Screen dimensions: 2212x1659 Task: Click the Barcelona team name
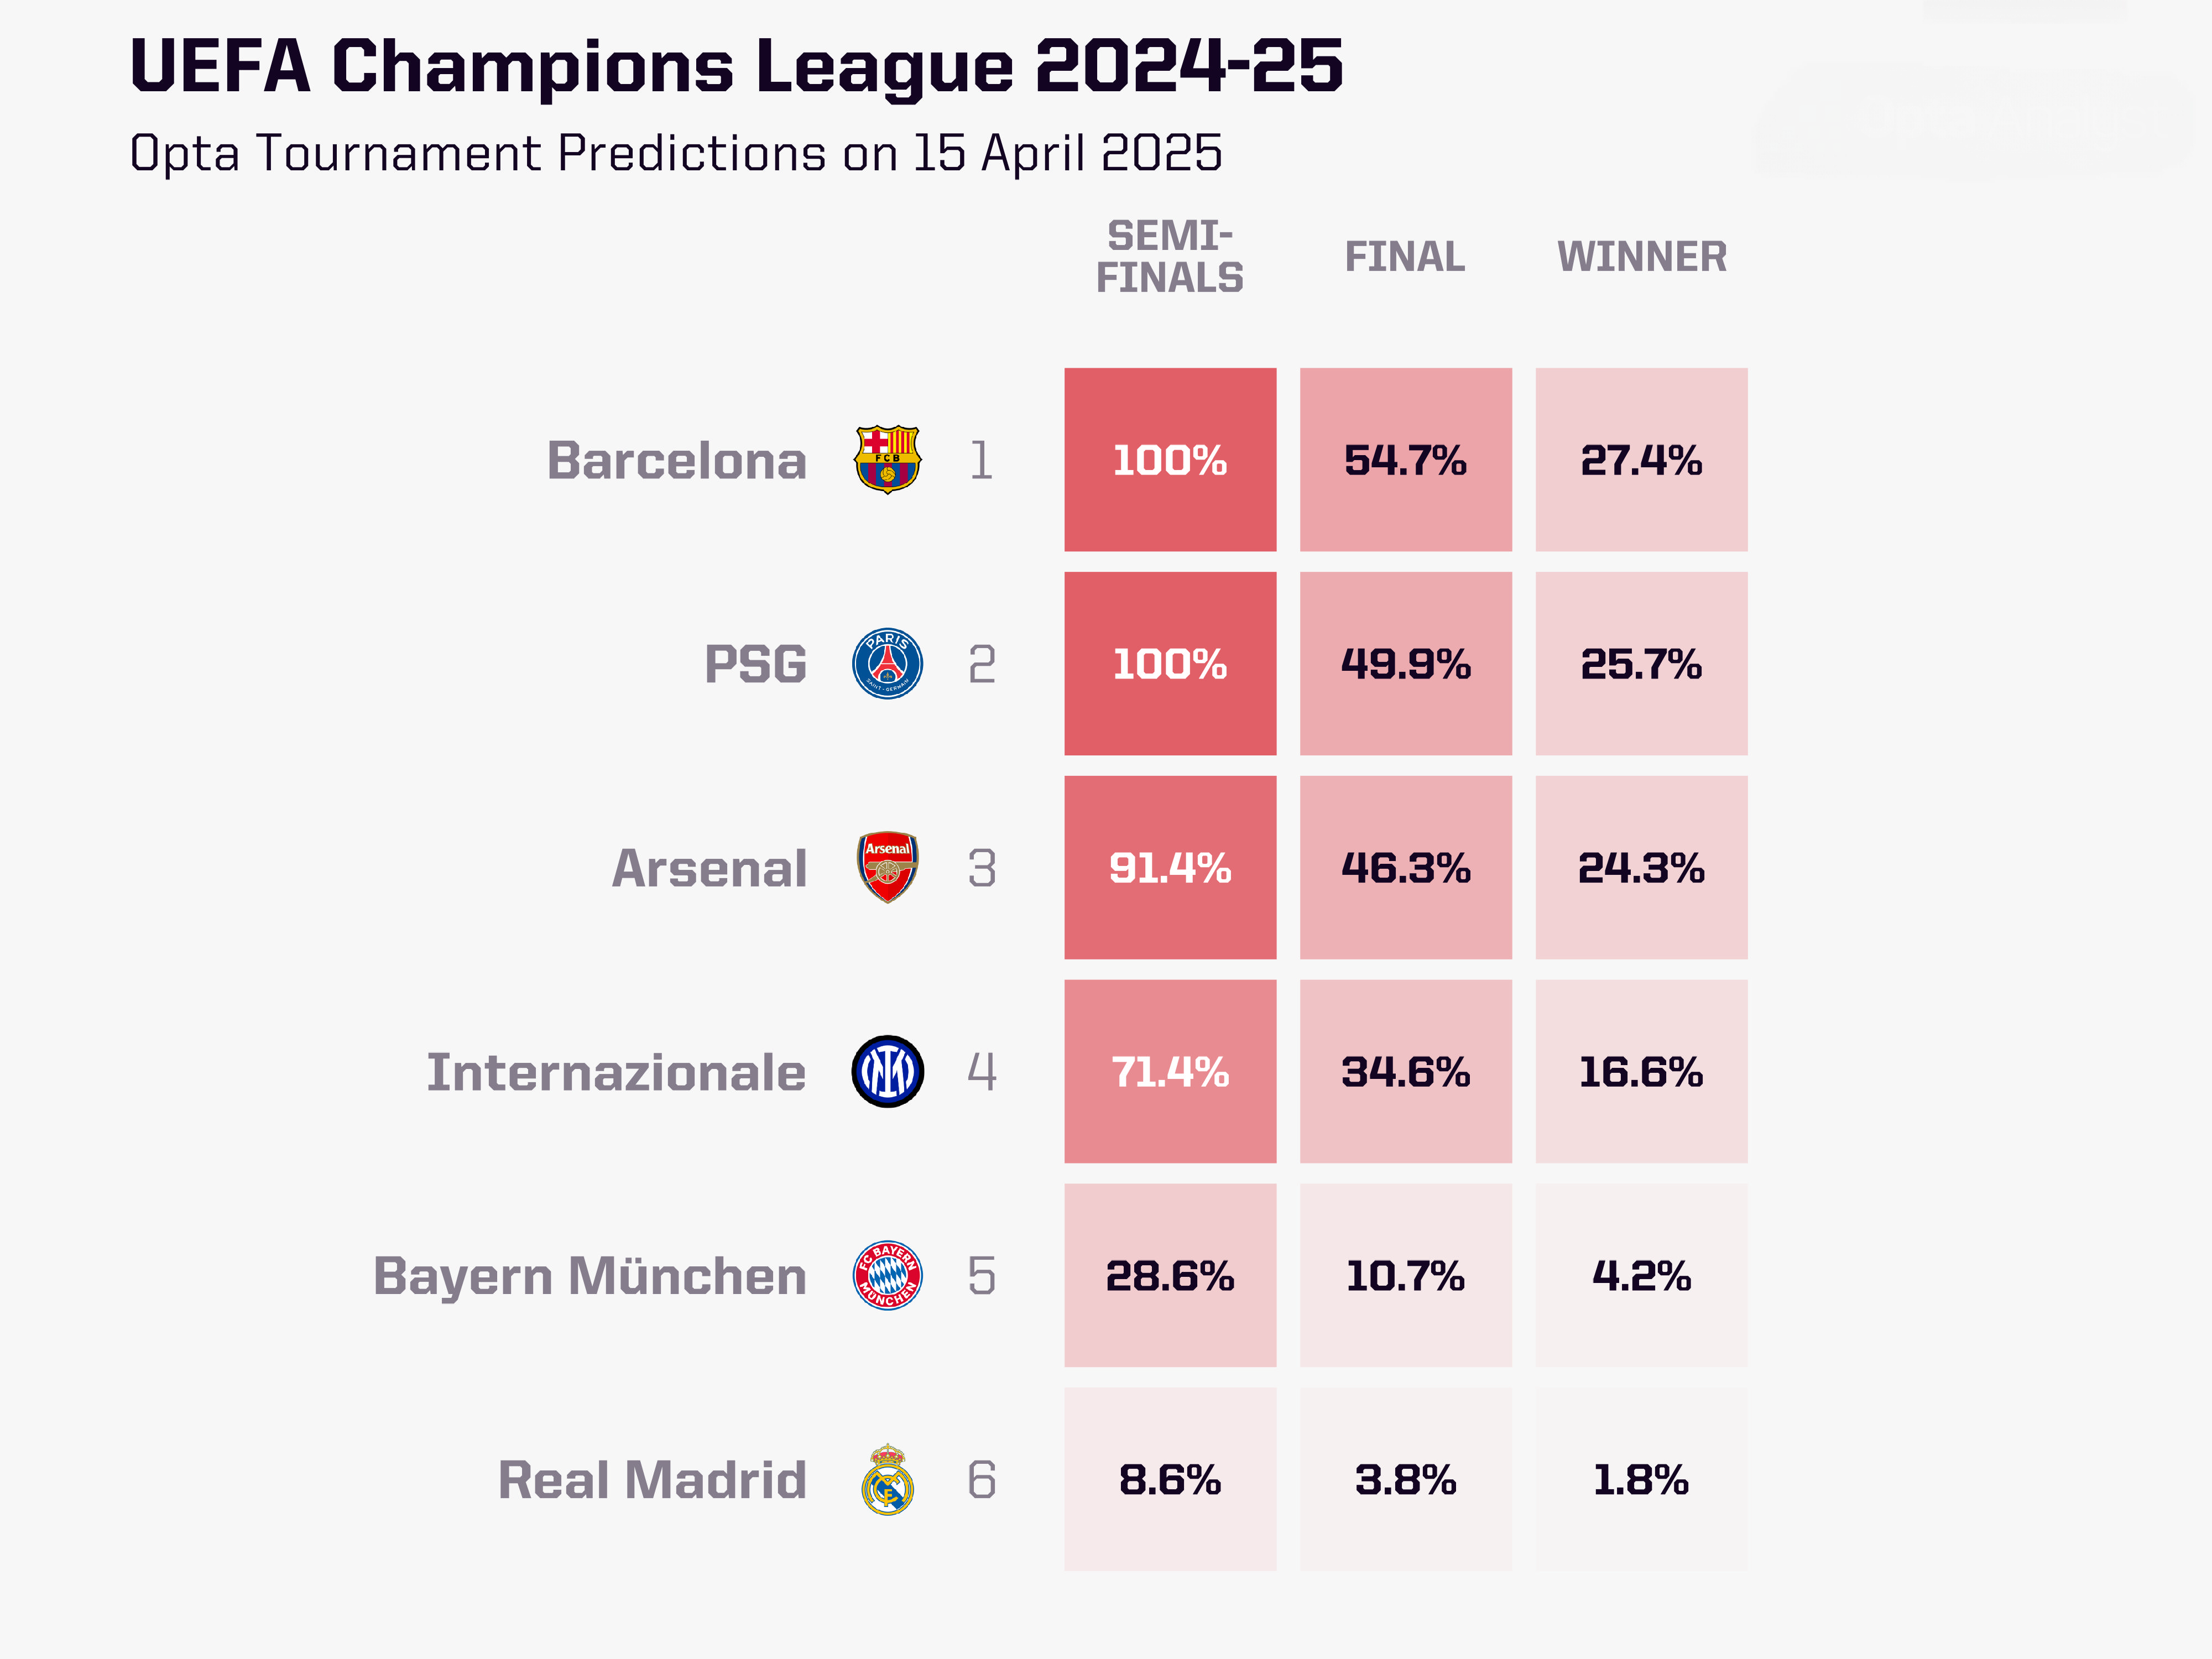click(x=676, y=461)
